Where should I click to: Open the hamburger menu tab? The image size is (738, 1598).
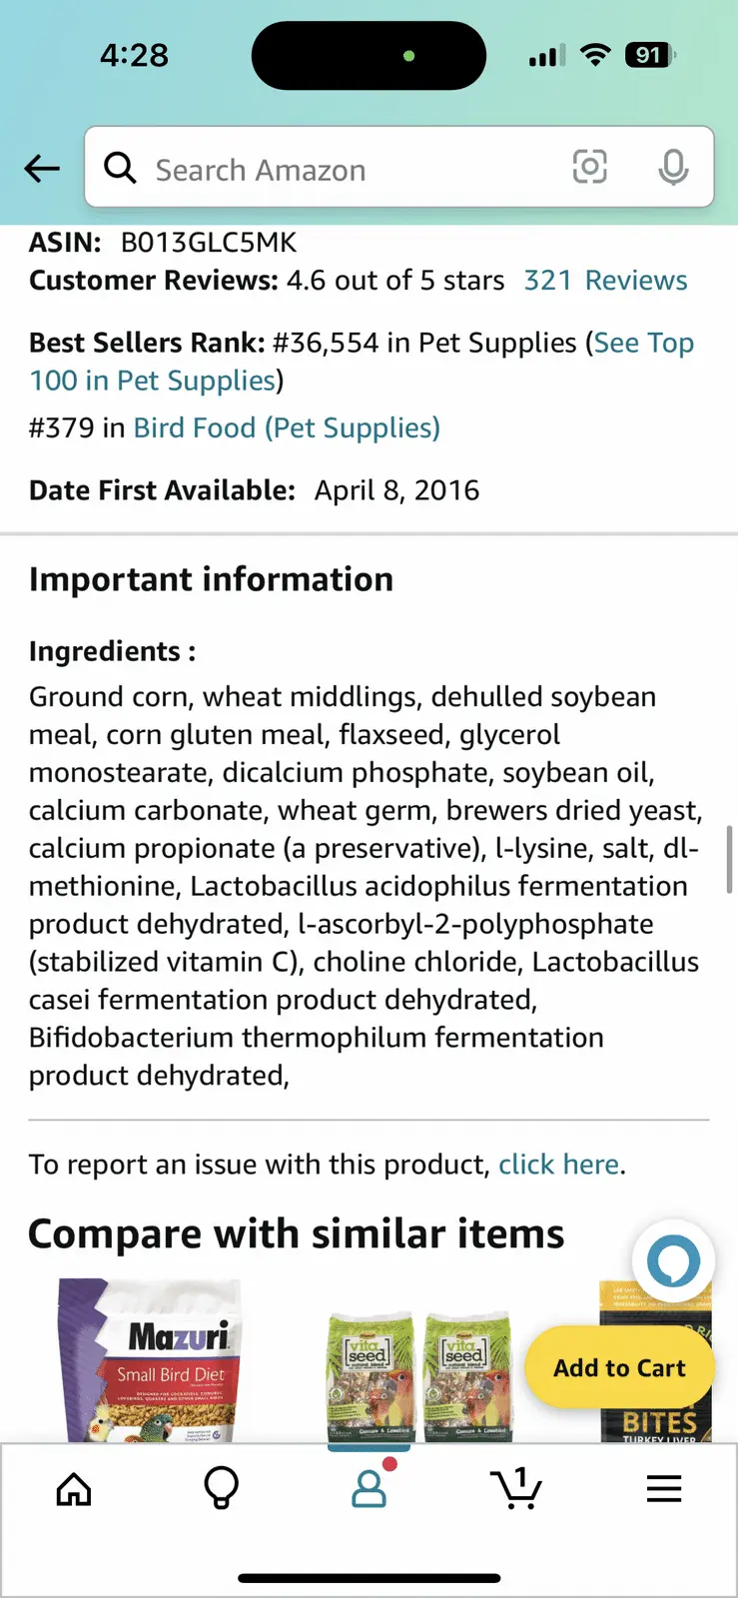[663, 1489]
